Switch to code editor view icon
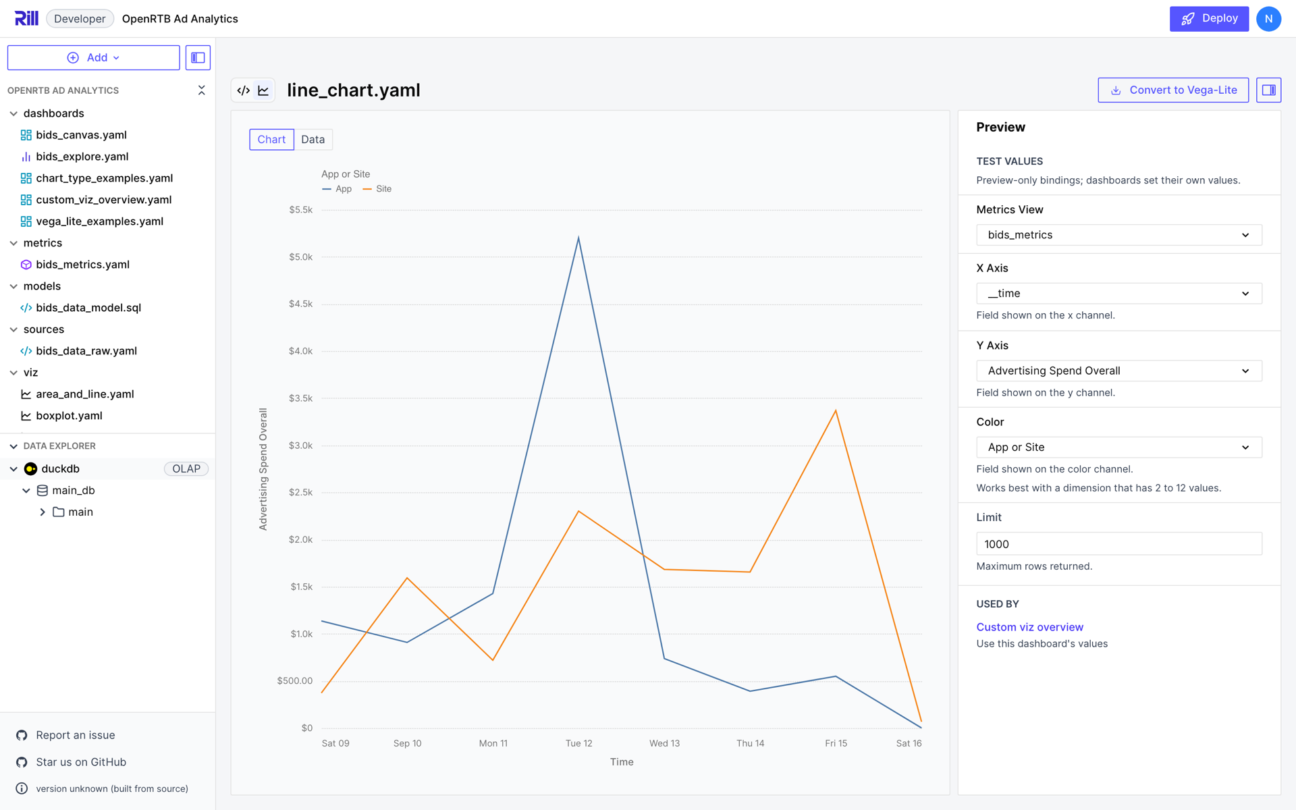 click(x=244, y=90)
